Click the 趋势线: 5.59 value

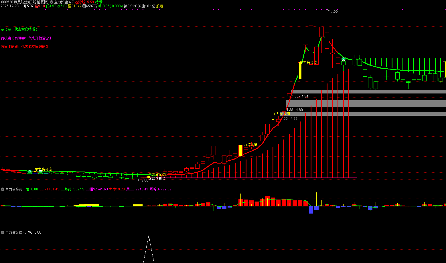coord(84,2)
